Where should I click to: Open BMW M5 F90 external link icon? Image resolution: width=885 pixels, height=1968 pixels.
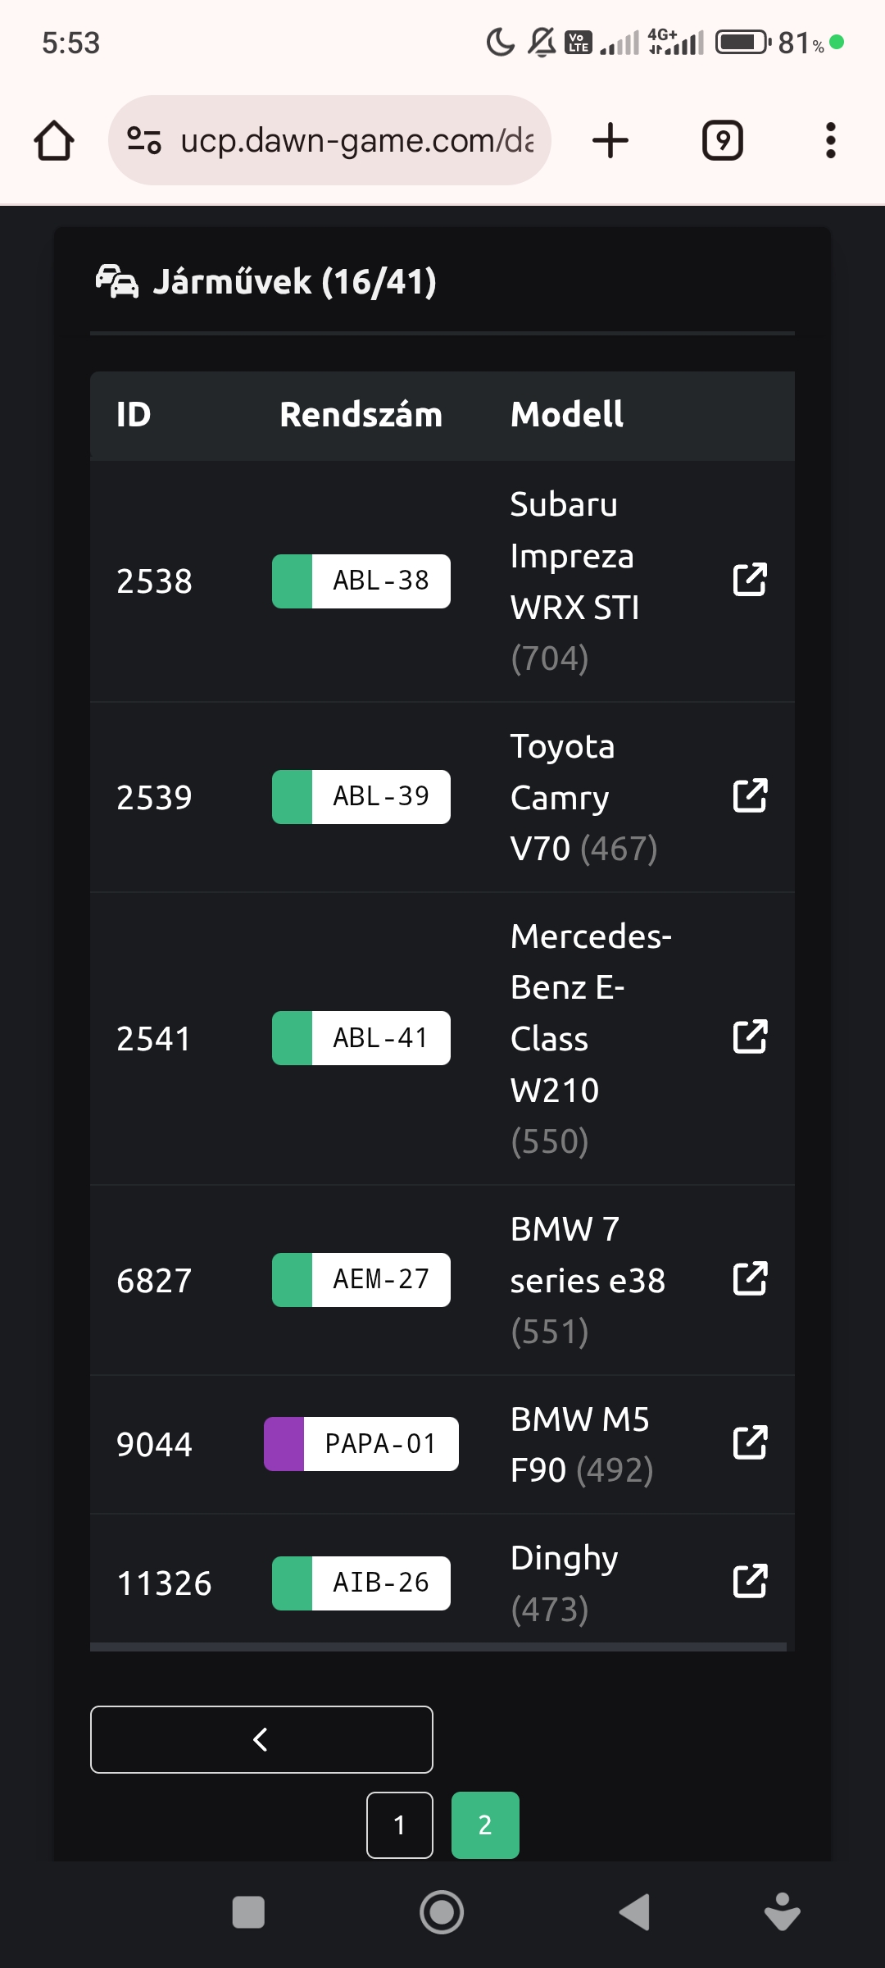coord(750,1443)
